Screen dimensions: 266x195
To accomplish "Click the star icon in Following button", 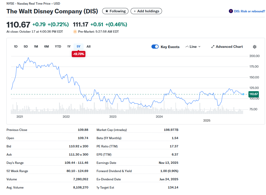I will [x=107, y=11].
